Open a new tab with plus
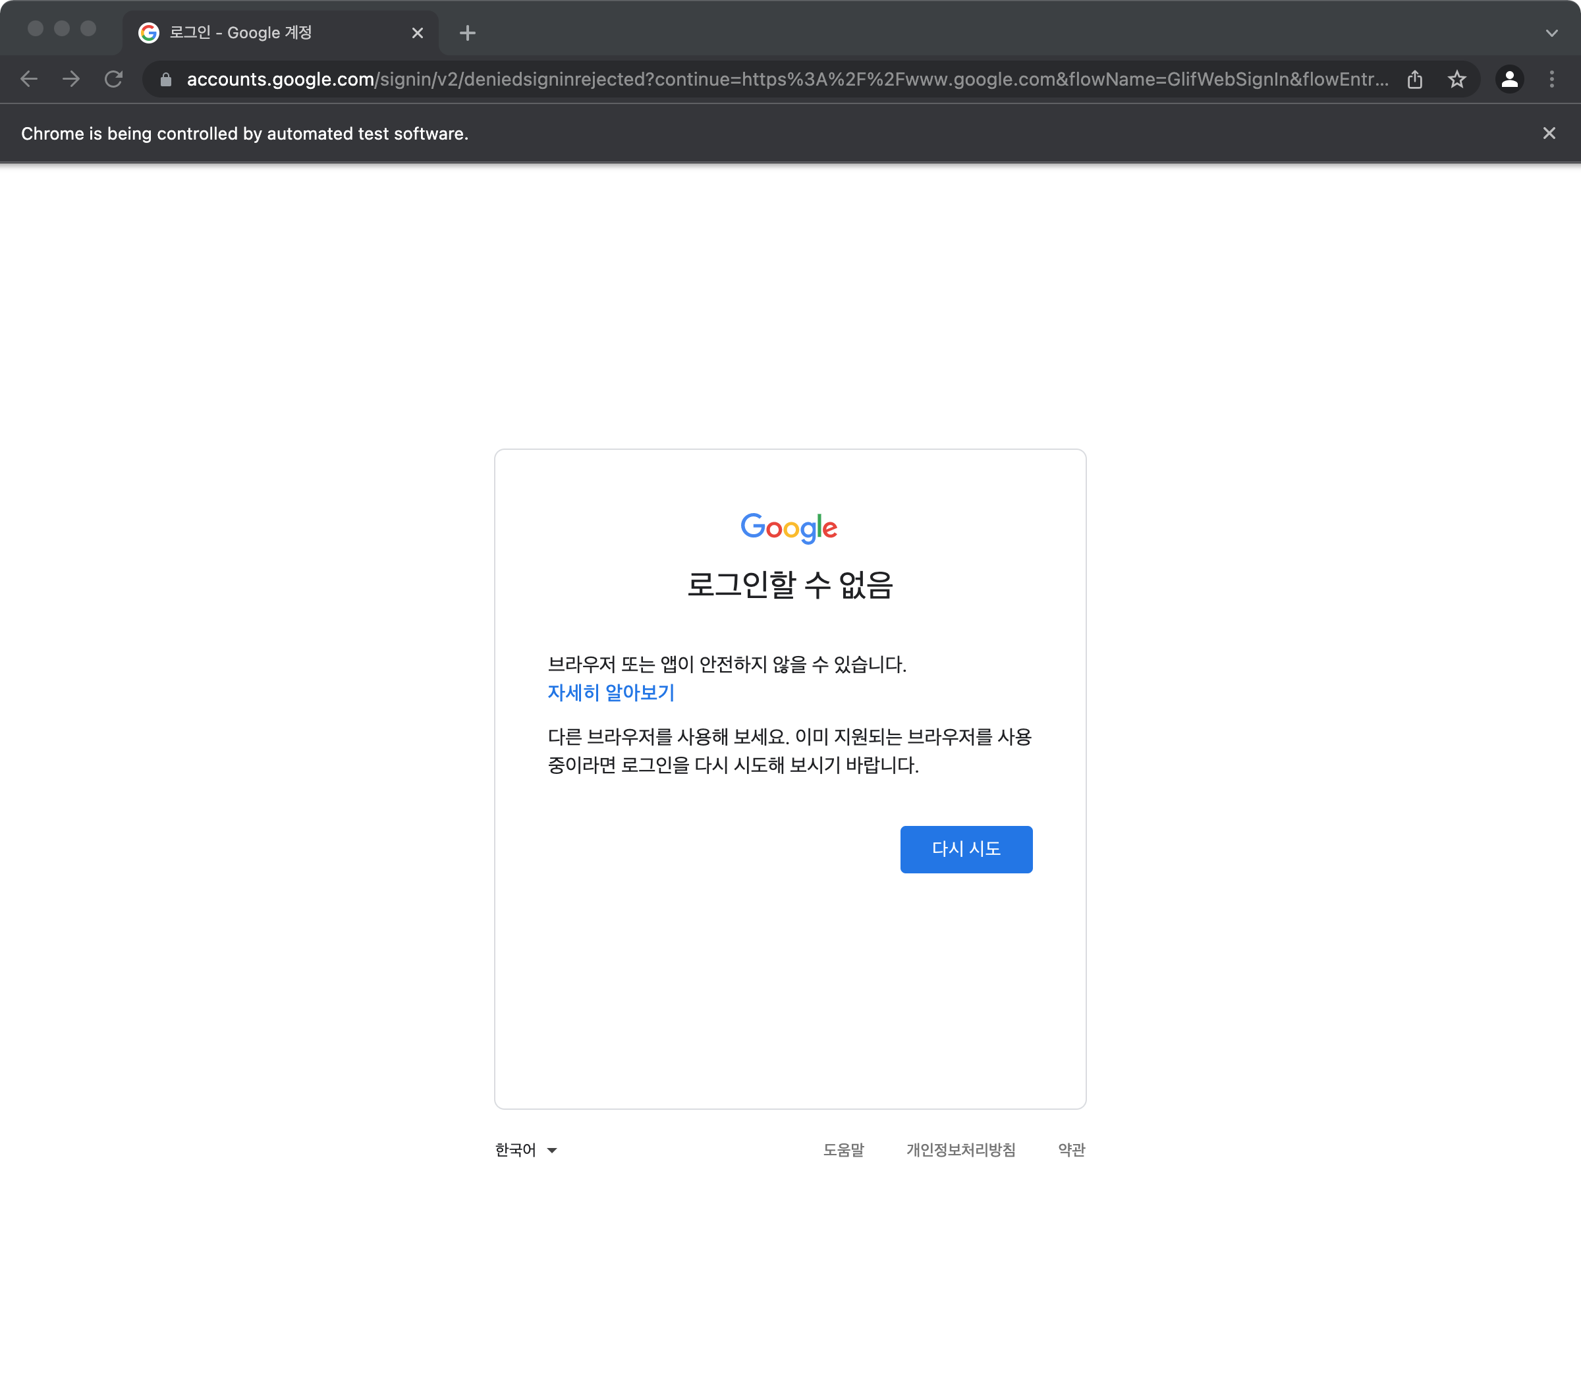This screenshot has width=1581, height=1395. [467, 32]
